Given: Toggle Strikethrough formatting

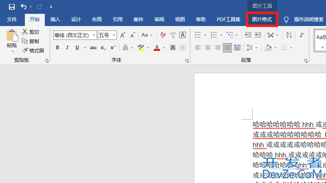Looking at the screenshot, I should pos(93,48).
